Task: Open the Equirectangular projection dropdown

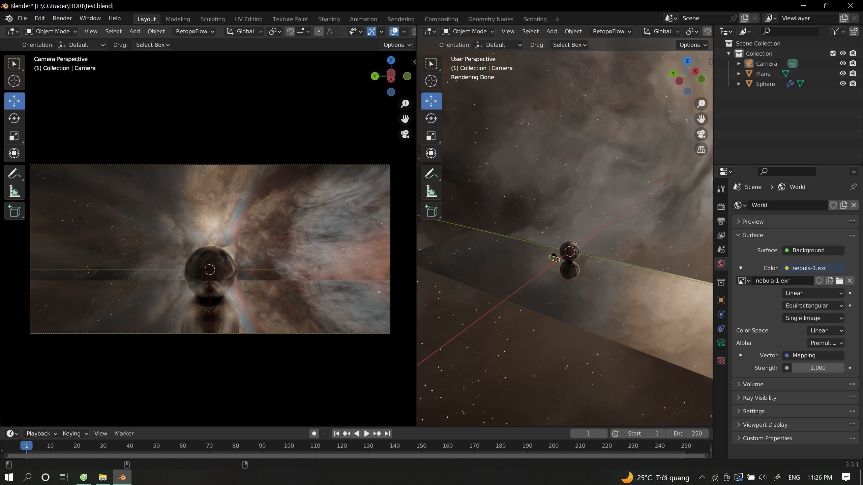Action: click(813, 305)
